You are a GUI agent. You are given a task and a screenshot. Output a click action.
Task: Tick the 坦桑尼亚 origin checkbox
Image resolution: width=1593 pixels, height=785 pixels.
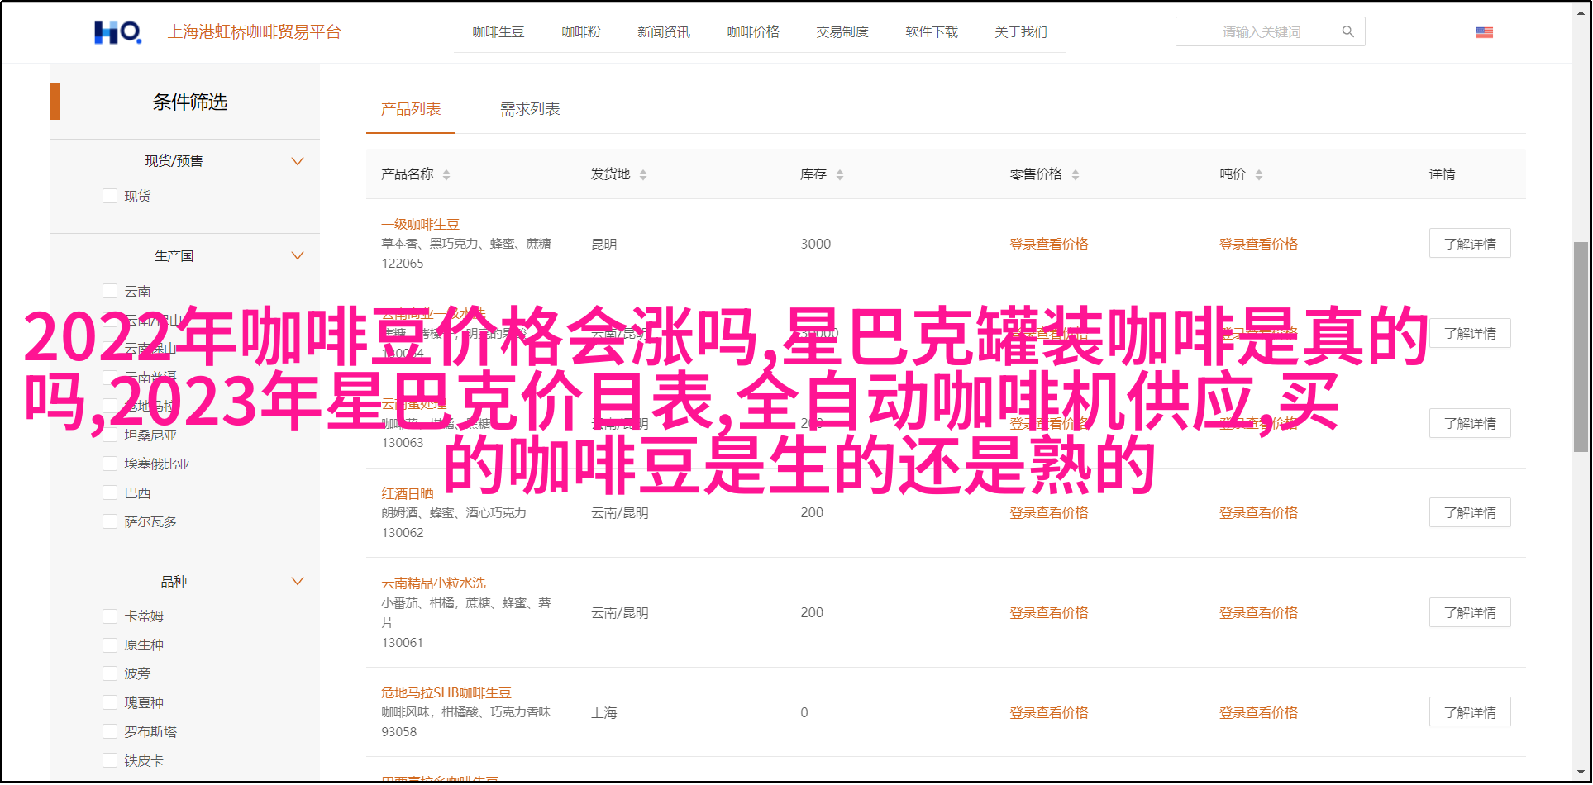[109, 435]
